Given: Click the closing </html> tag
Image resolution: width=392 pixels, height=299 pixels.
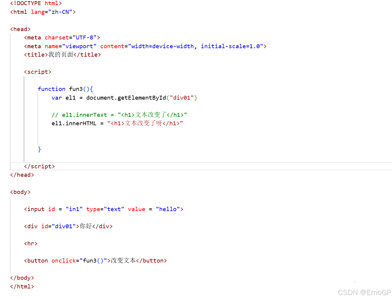Looking at the screenshot, I should pyautogui.click(x=22, y=287).
